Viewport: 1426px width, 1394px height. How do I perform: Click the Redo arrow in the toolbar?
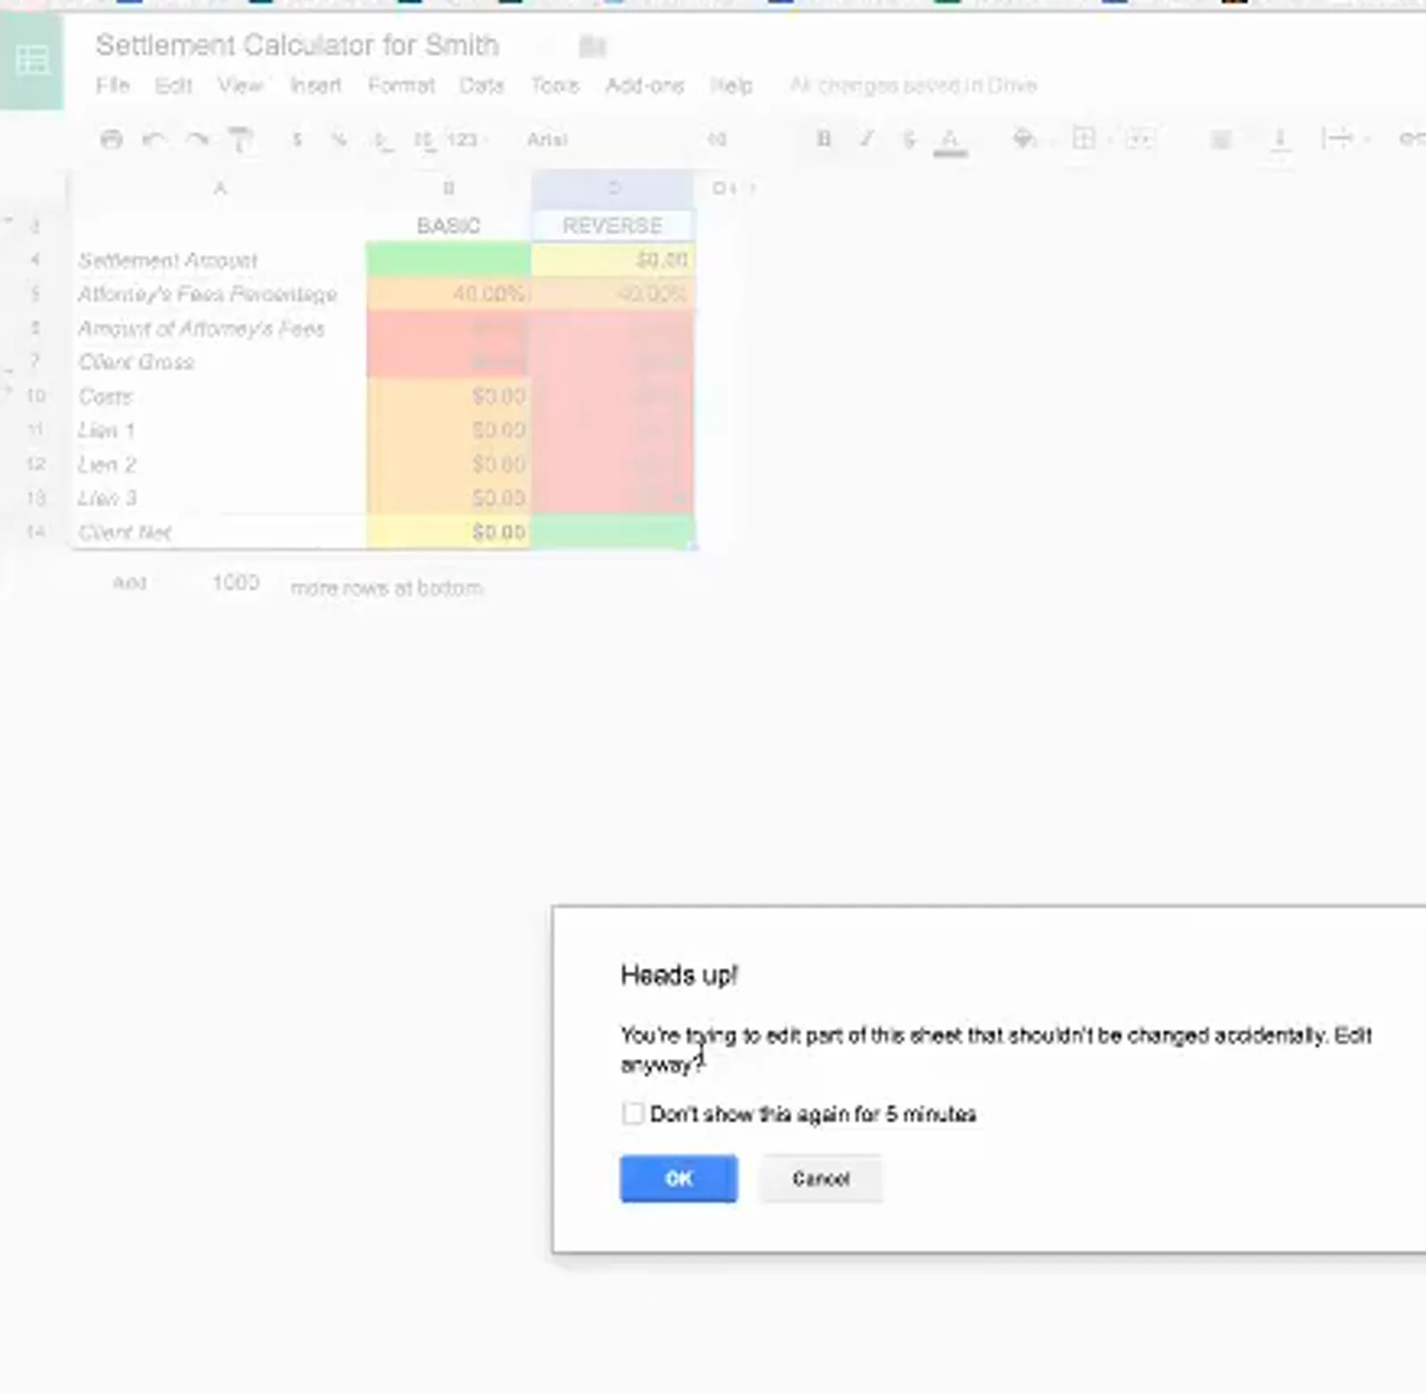point(197,139)
